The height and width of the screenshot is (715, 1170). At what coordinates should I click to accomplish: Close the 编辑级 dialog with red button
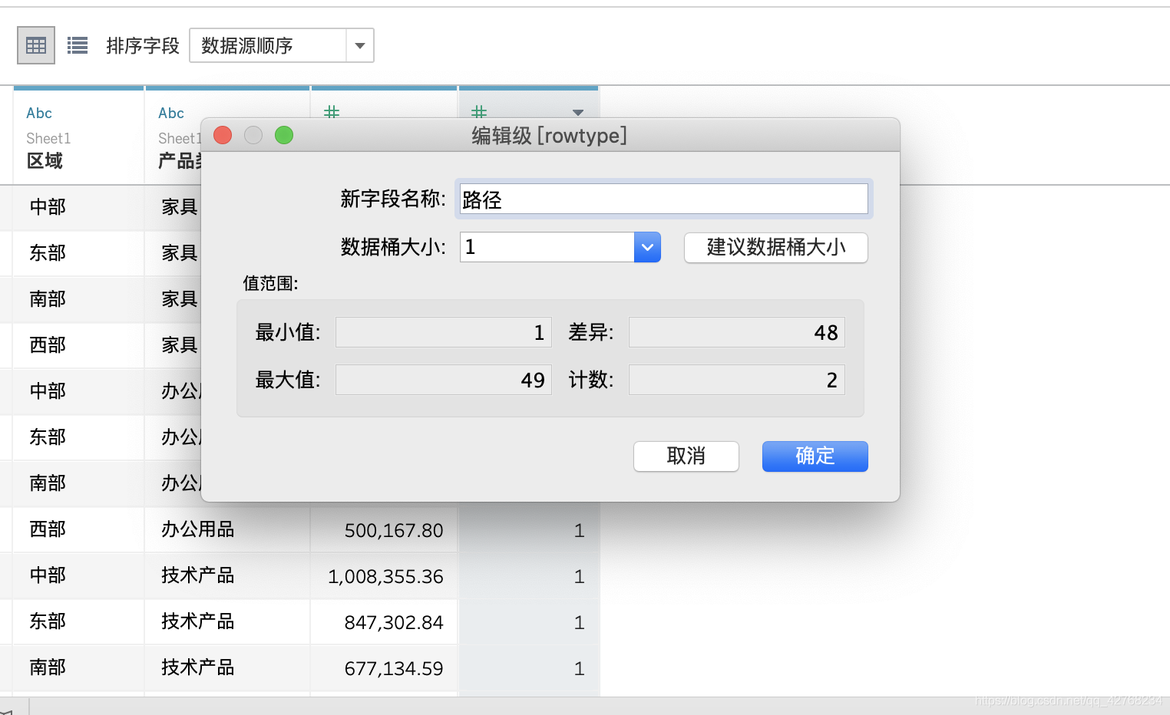point(223,135)
